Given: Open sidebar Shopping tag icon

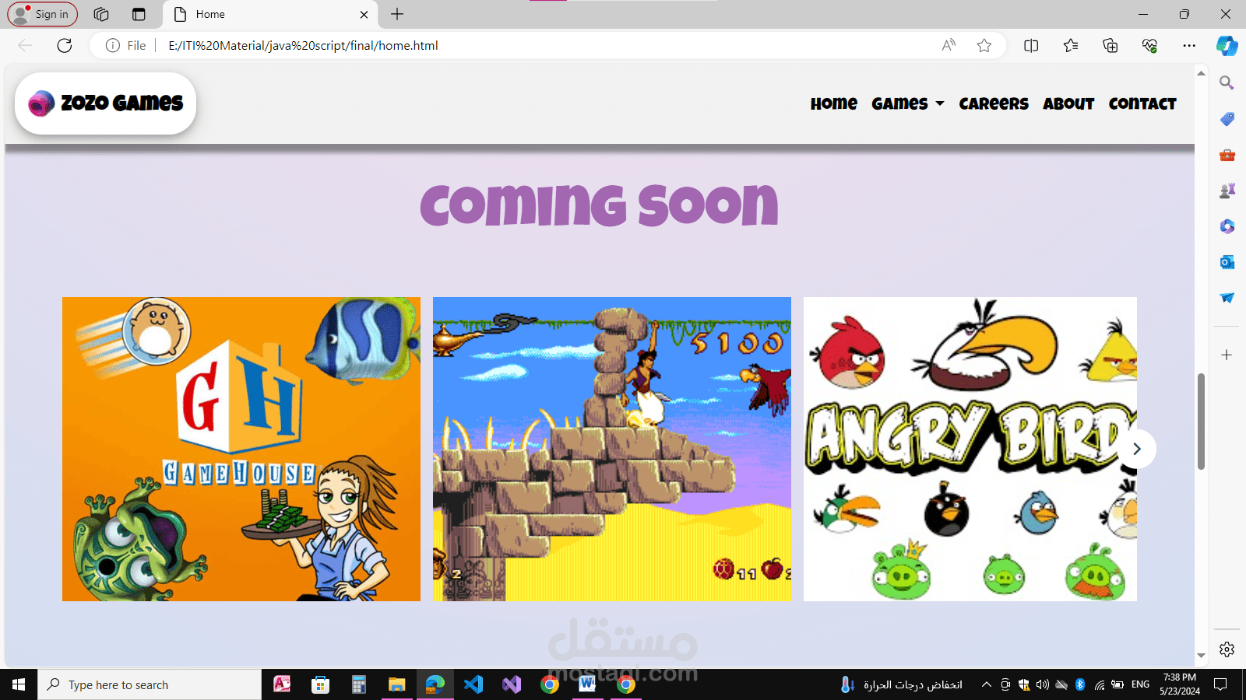Looking at the screenshot, I should click(x=1227, y=119).
